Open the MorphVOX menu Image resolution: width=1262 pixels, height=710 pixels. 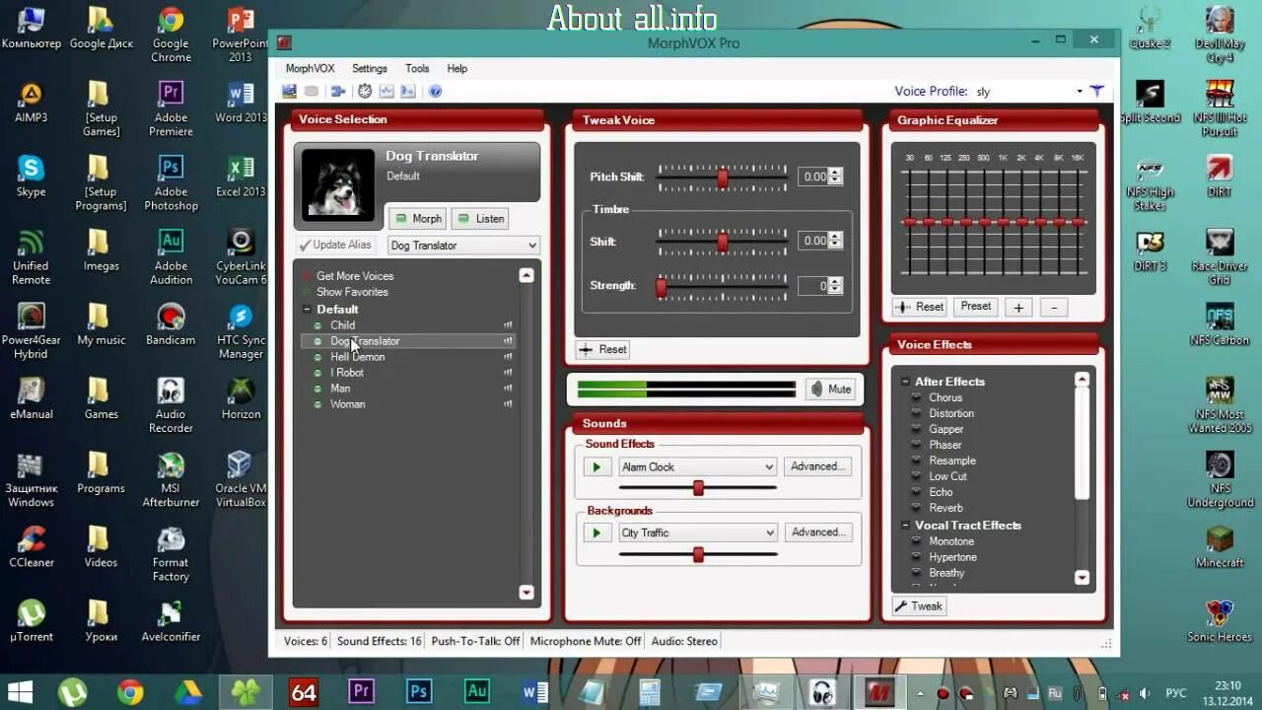point(310,69)
